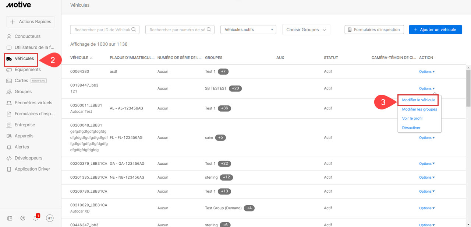Click the Motive logo
The image size is (471, 227).
18,5
